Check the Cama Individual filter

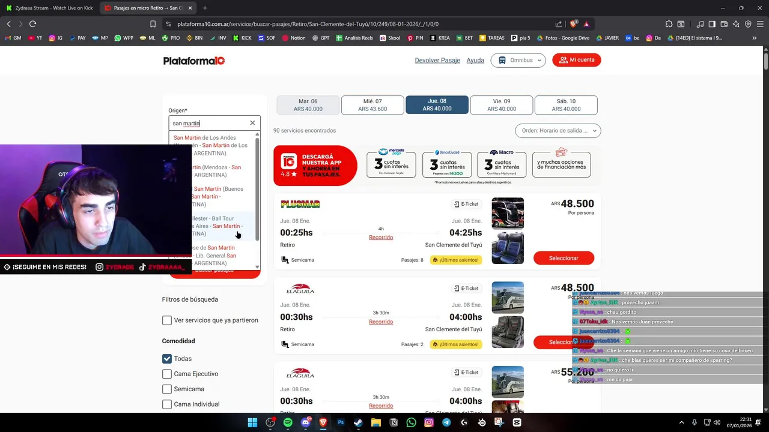(167, 404)
